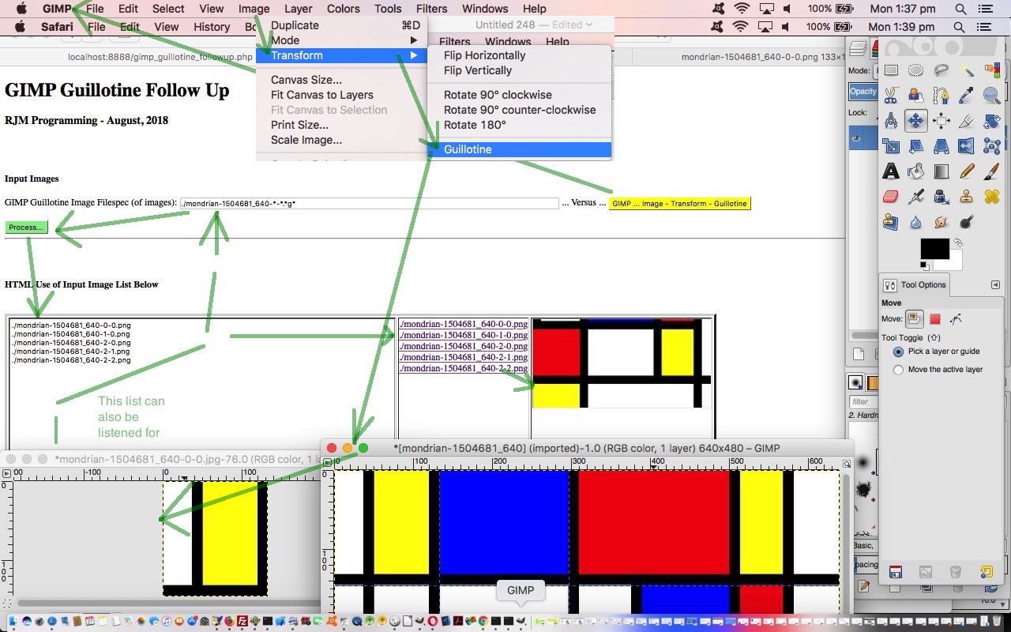Set Move mode to path
The width and height of the screenshot is (1011, 632).
[x=956, y=319]
